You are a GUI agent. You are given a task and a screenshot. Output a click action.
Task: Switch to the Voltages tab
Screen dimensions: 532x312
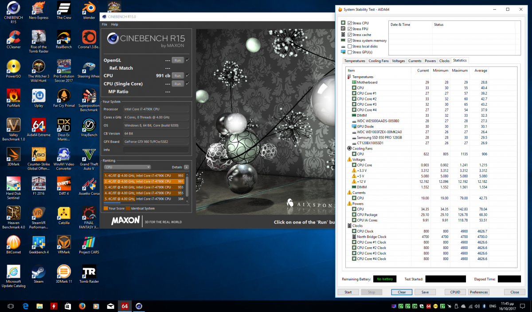point(399,61)
